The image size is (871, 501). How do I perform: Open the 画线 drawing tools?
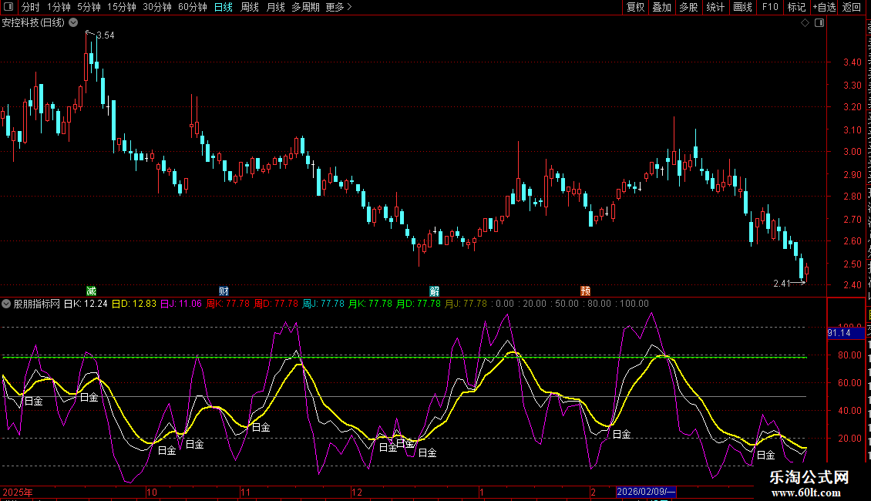(x=742, y=7)
